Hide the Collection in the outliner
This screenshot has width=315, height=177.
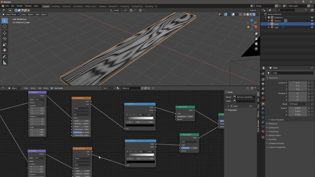[312, 18]
